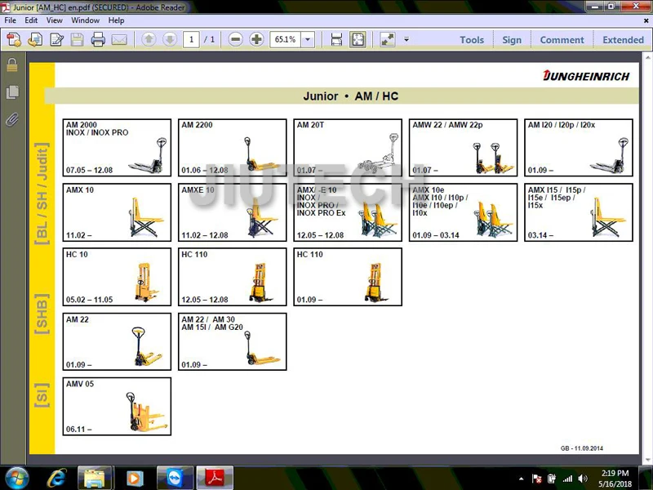Viewport: 653px width, 490px height.
Task: Open the HC 110 box dated 12.05 – 12.08
Action: click(232, 277)
